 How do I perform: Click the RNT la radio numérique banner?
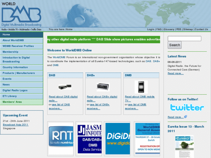click(61, 139)
